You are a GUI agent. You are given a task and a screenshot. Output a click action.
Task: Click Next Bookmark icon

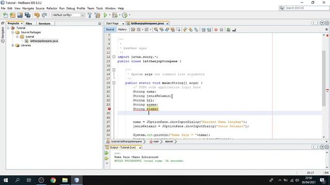tap(191, 30)
